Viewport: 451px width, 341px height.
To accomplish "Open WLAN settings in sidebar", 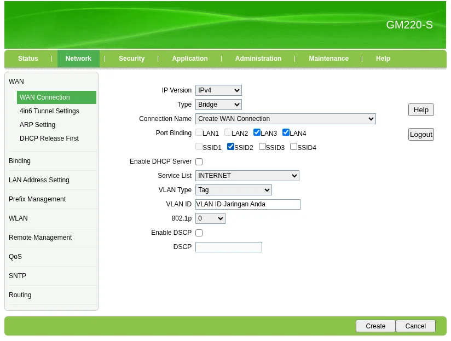I will 18,218.
